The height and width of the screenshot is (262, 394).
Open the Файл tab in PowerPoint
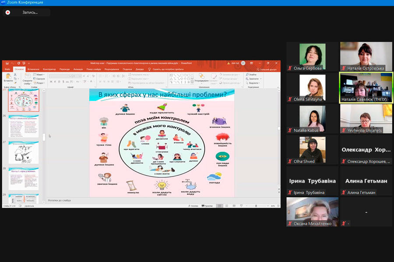click(7, 69)
